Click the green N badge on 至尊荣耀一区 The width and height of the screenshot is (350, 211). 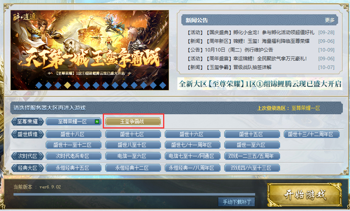point(97,121)
